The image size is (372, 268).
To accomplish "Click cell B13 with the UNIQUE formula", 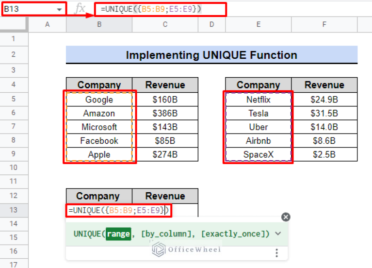I will point(119,210).
